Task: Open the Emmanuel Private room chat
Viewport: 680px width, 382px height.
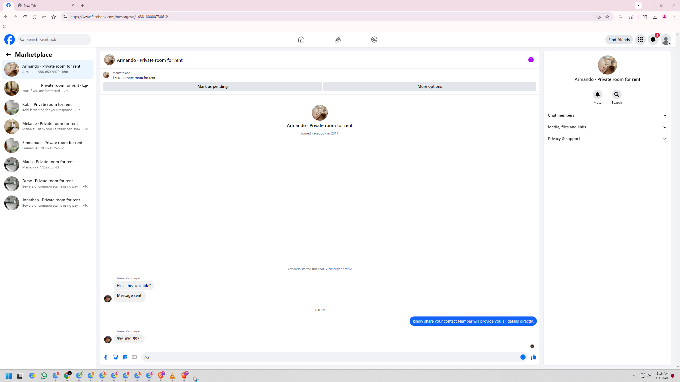Action: pos(48,146)
